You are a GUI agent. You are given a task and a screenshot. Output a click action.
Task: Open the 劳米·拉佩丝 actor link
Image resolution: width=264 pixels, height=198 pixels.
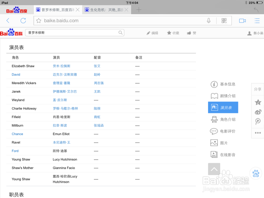(x=62, y=66)
